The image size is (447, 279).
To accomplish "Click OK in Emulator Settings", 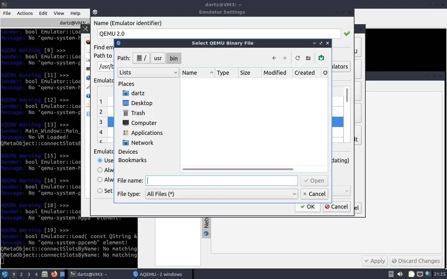I will point(307,207).
